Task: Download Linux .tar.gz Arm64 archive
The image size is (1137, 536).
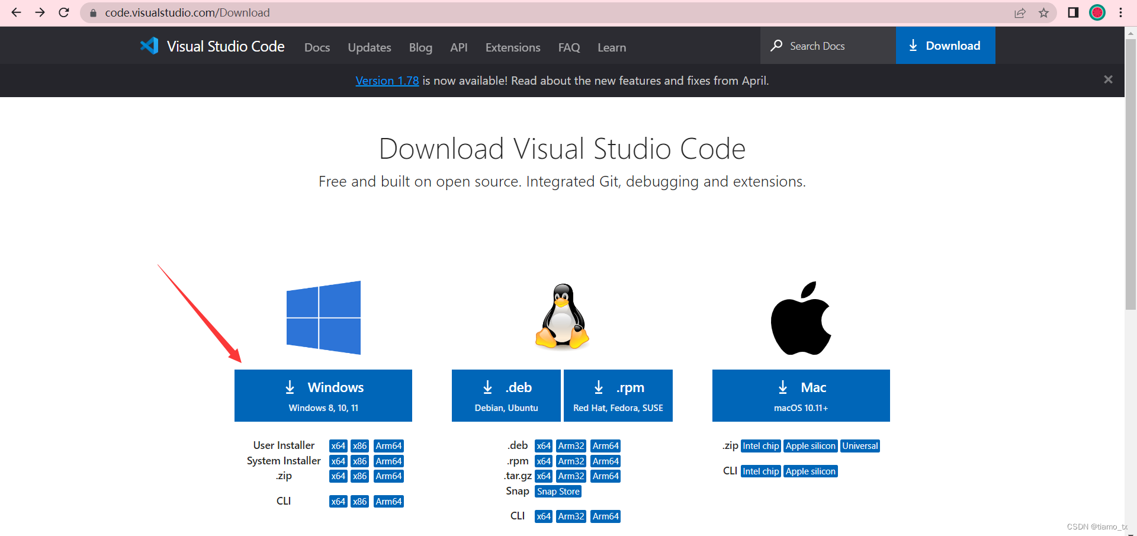Action: click(x=606, y=476)
